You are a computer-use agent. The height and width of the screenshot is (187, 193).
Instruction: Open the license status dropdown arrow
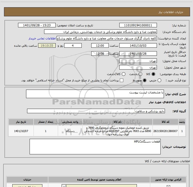pos(64,186)
